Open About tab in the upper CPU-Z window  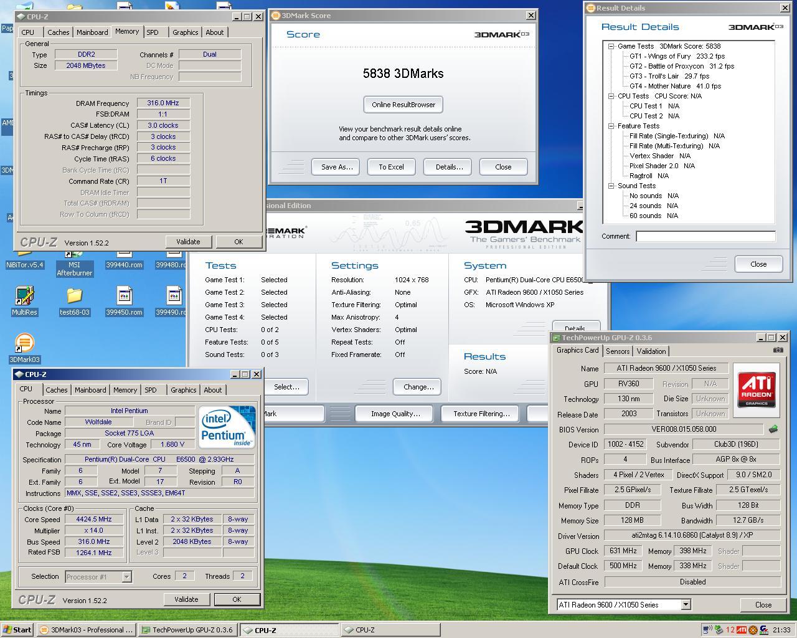point(215,32)
